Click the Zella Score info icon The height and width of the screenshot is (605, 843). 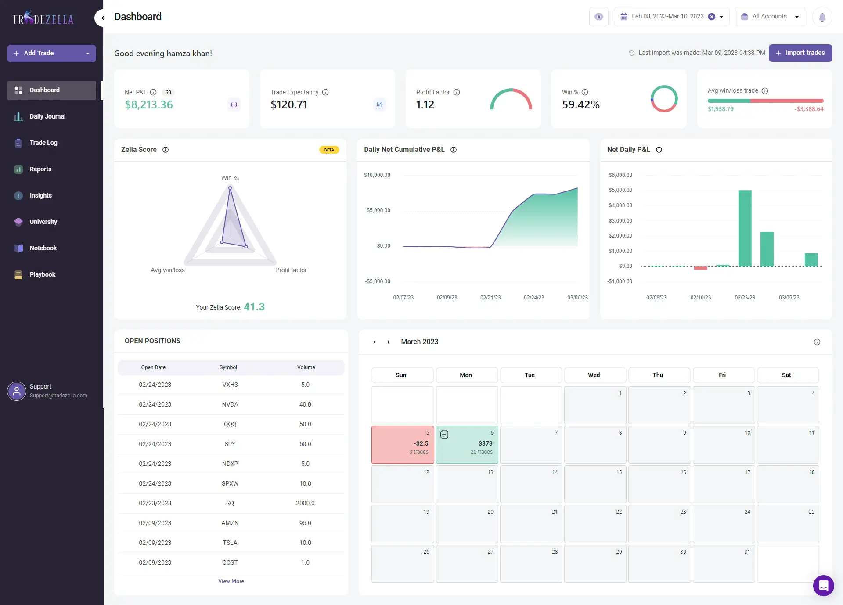point(166,150)
